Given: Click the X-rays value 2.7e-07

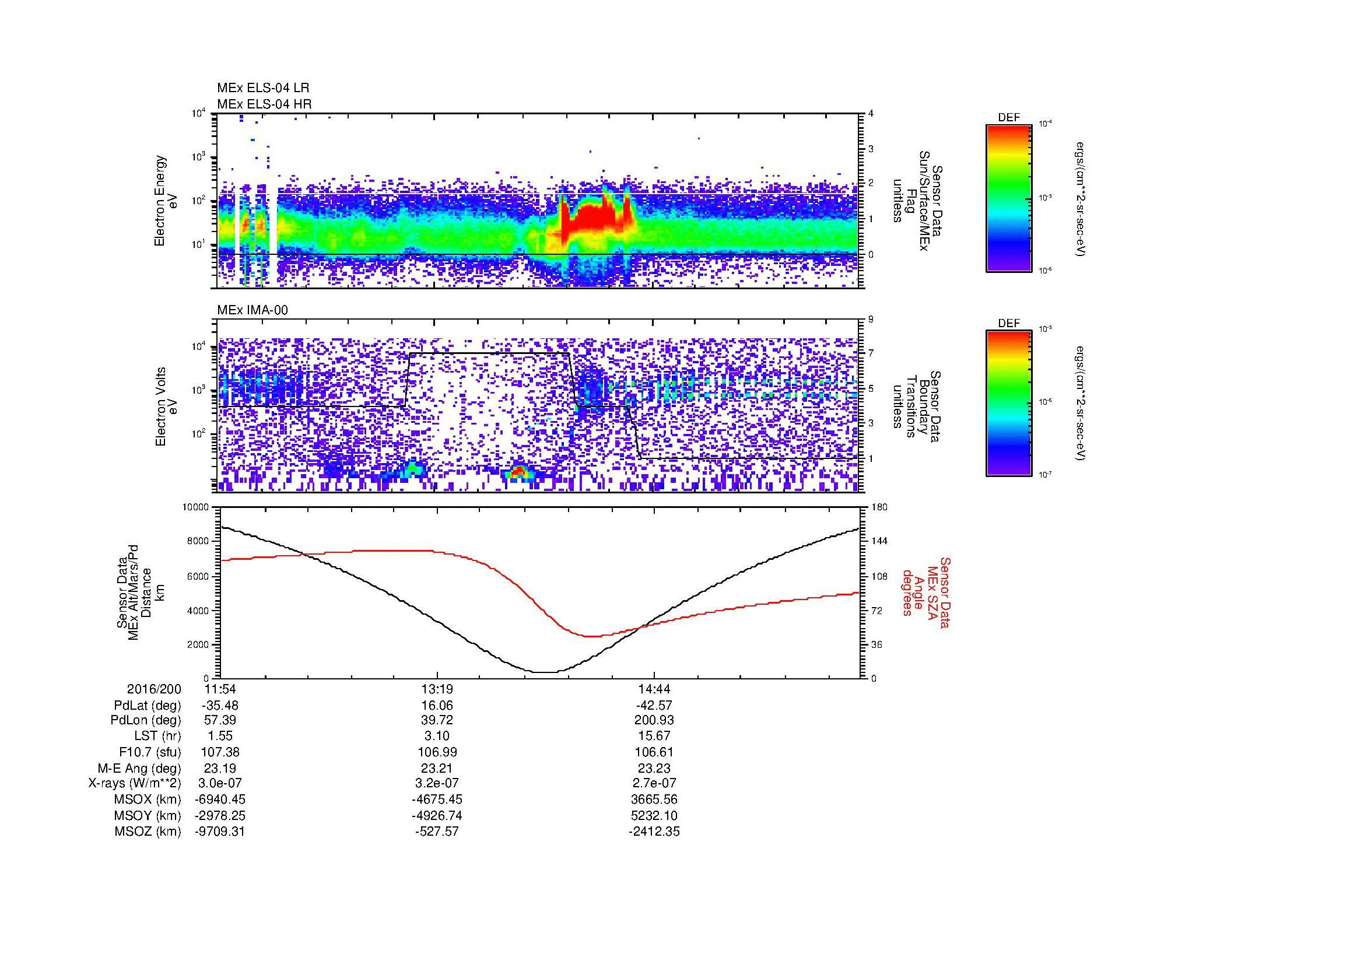Looking at the screenshot, I should (x=654, y=783).
